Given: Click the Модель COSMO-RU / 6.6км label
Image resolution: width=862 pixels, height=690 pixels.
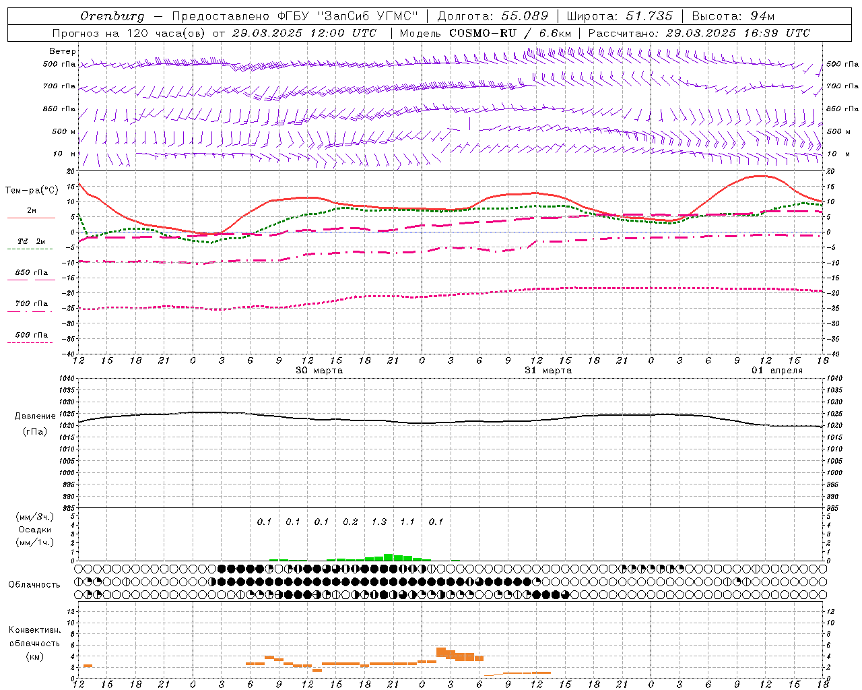Looking at the screenshot, I should (485, 33).
